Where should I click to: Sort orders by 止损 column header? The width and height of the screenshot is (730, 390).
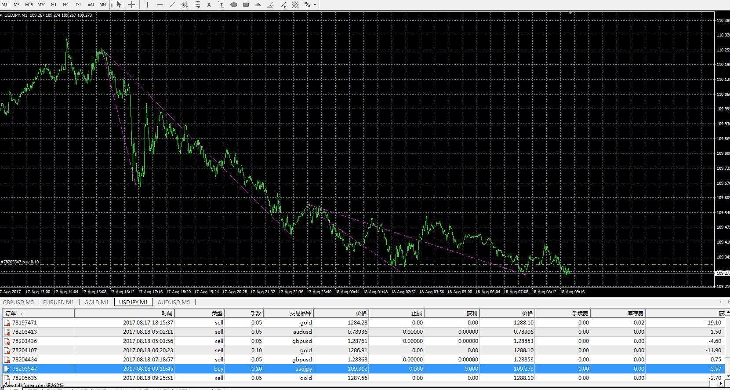pyautogui.click(x=396, y=313)
